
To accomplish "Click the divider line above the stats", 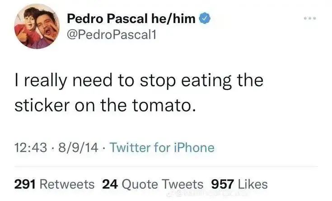I will pyautogui.click(x=166, y=167).
